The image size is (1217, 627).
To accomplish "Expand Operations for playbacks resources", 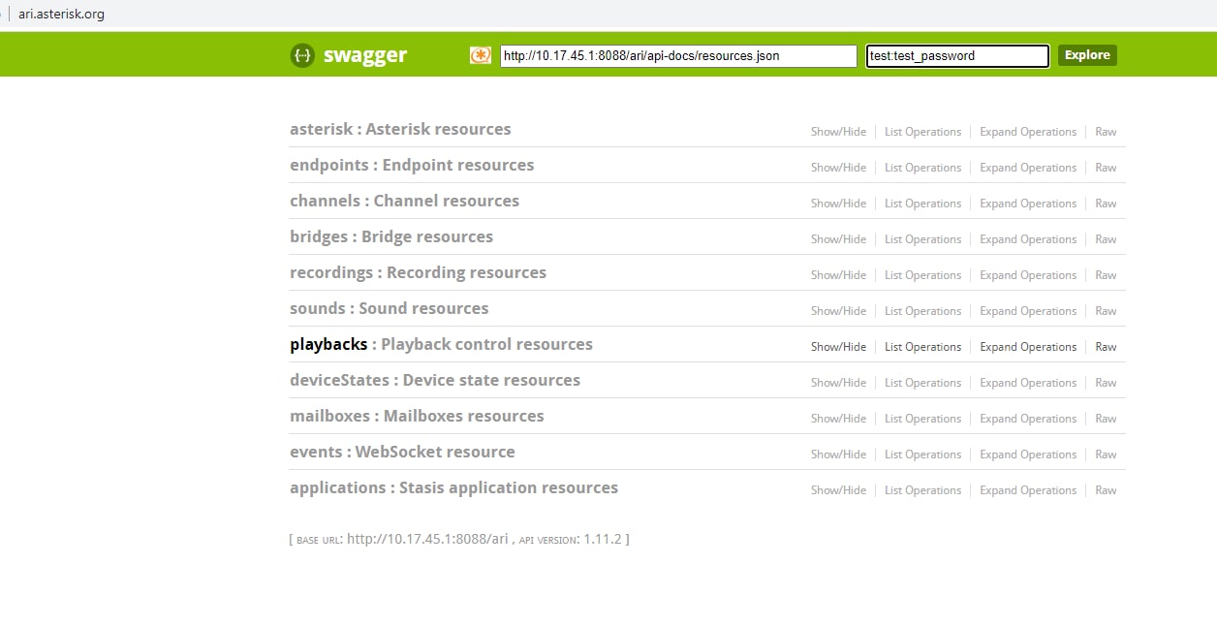I will 1028,347.
